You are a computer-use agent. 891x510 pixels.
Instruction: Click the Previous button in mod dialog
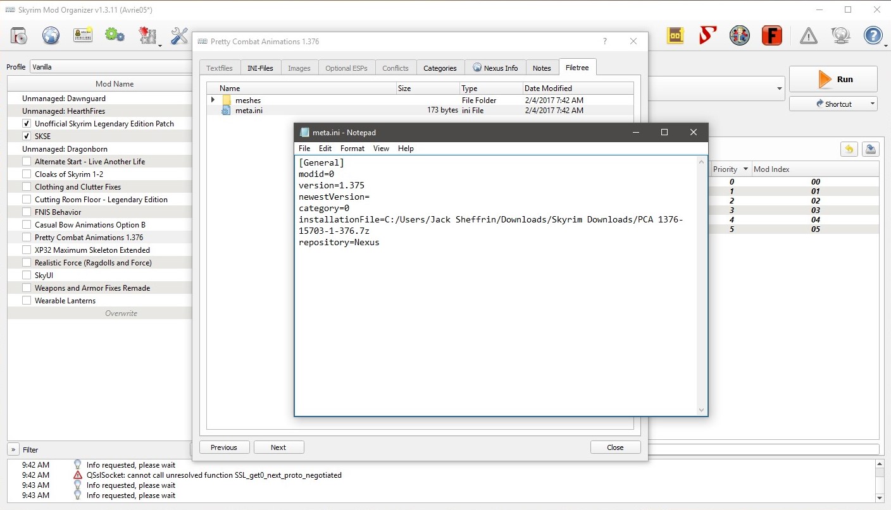click(224, 447)
